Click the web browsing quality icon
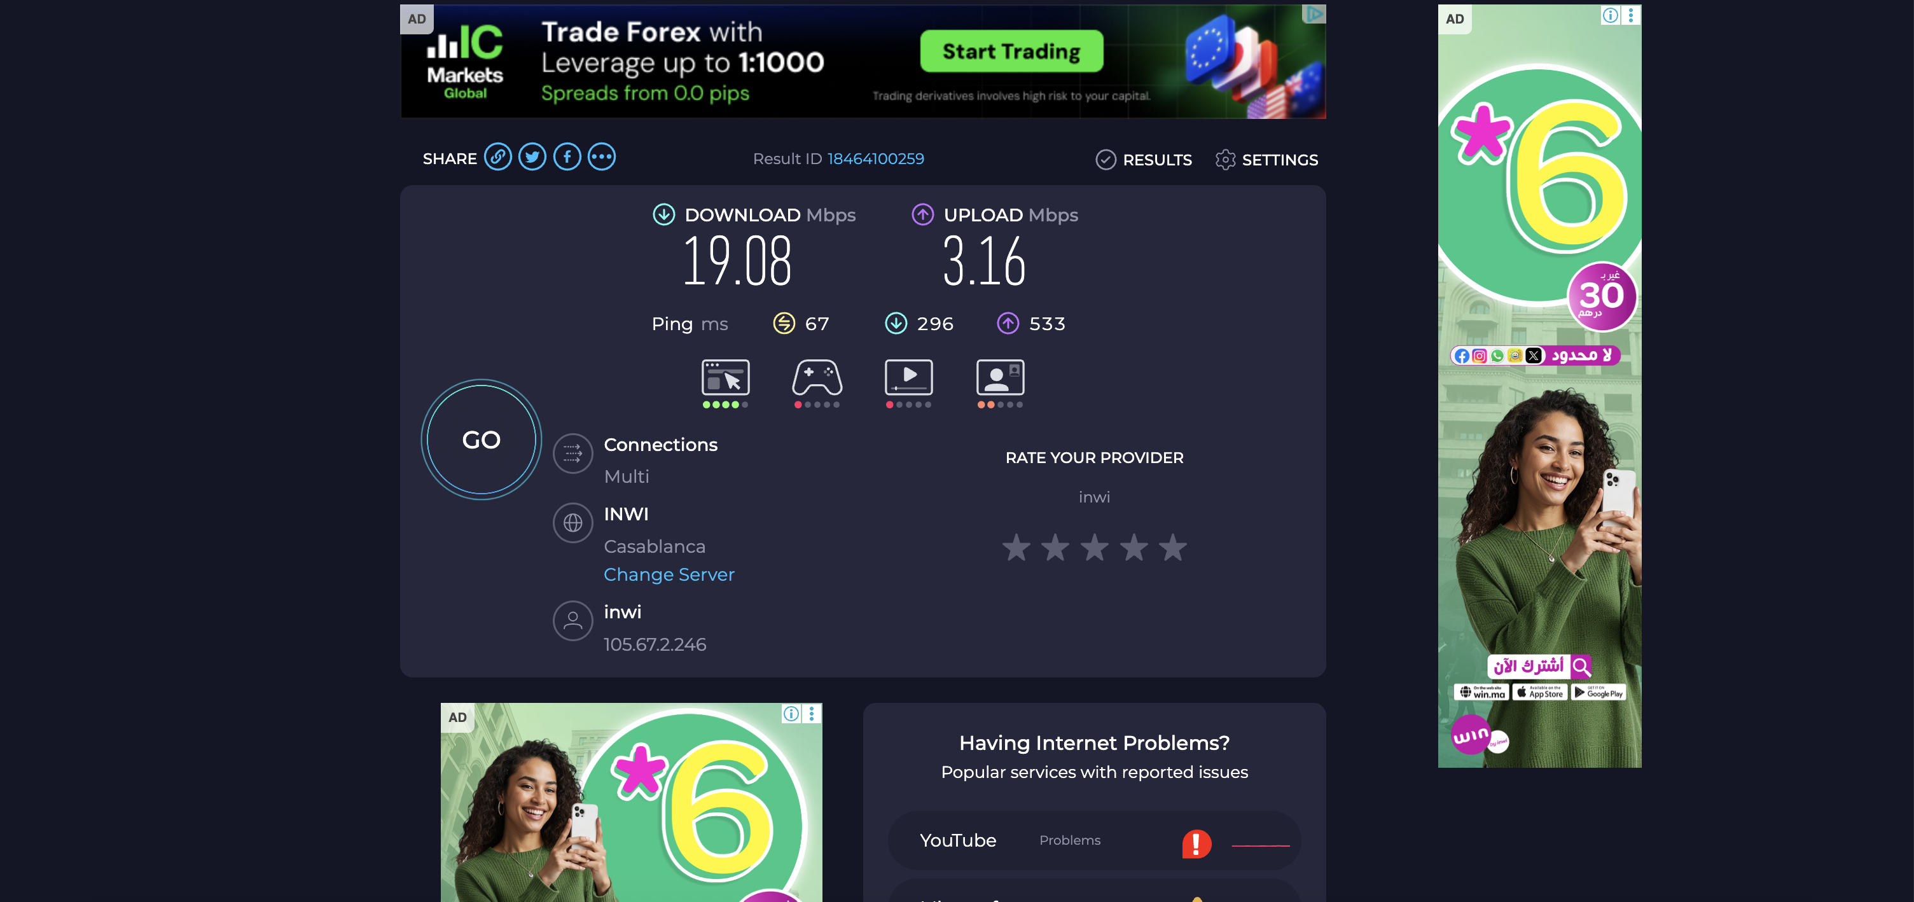 [725, 377]
